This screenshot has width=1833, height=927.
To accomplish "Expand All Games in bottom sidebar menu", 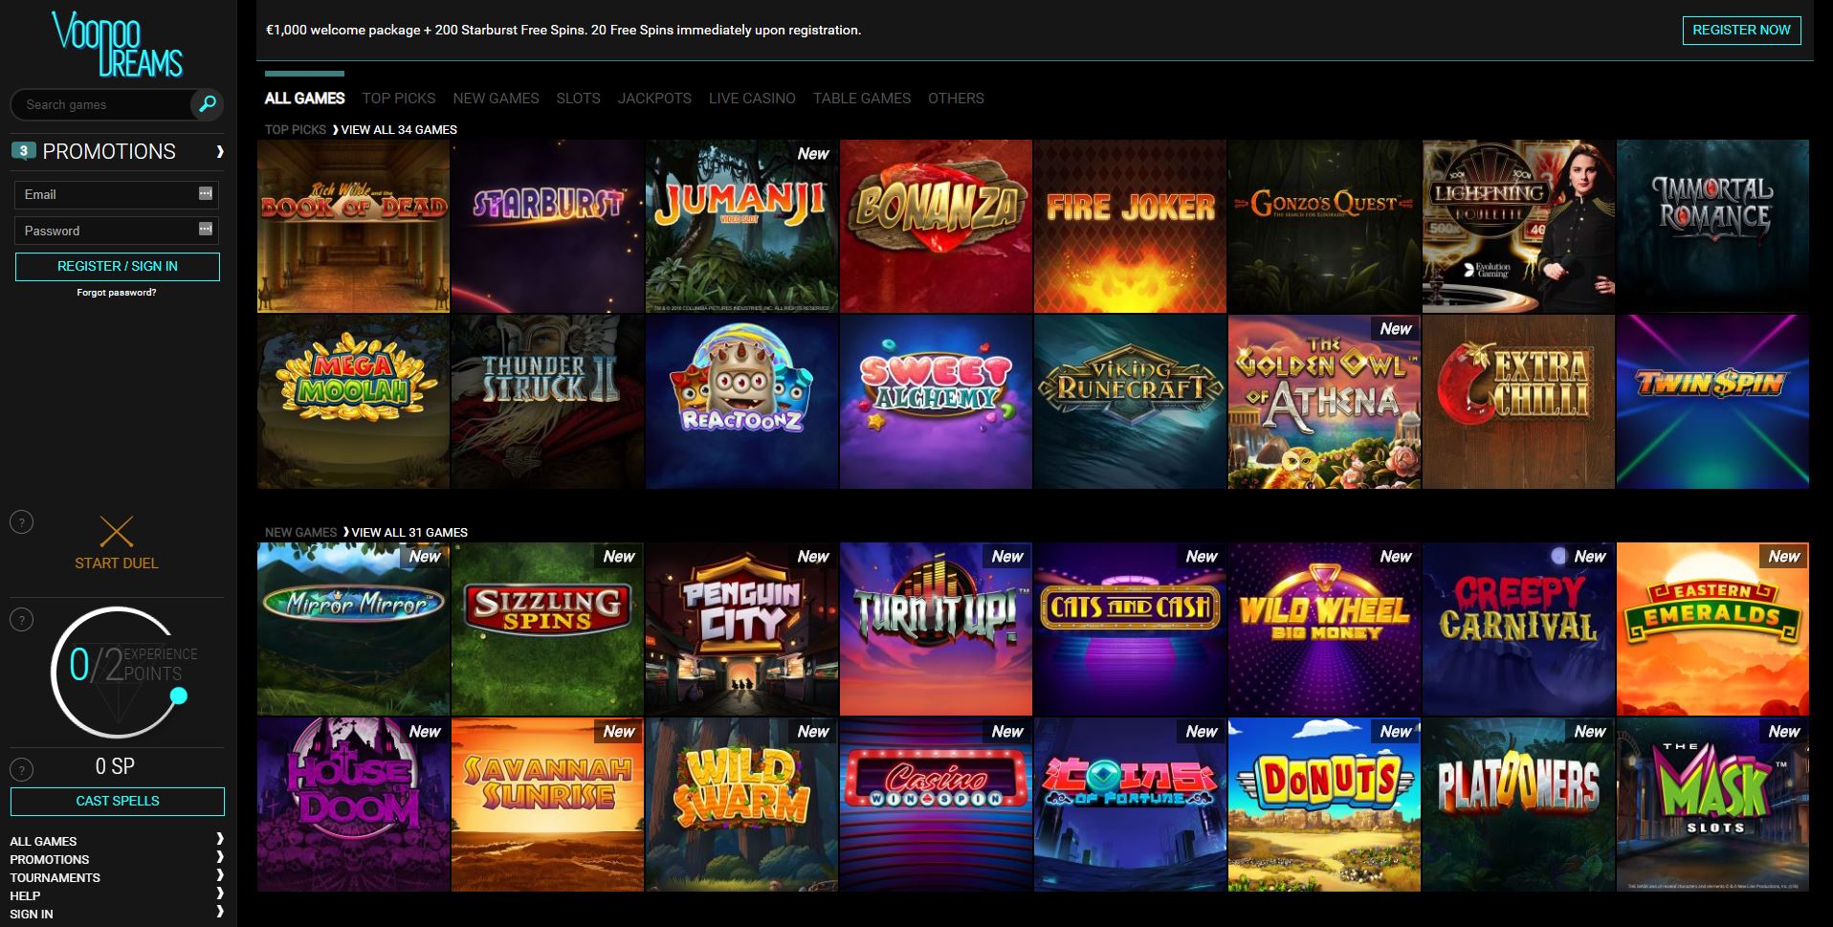I will 220,839.
